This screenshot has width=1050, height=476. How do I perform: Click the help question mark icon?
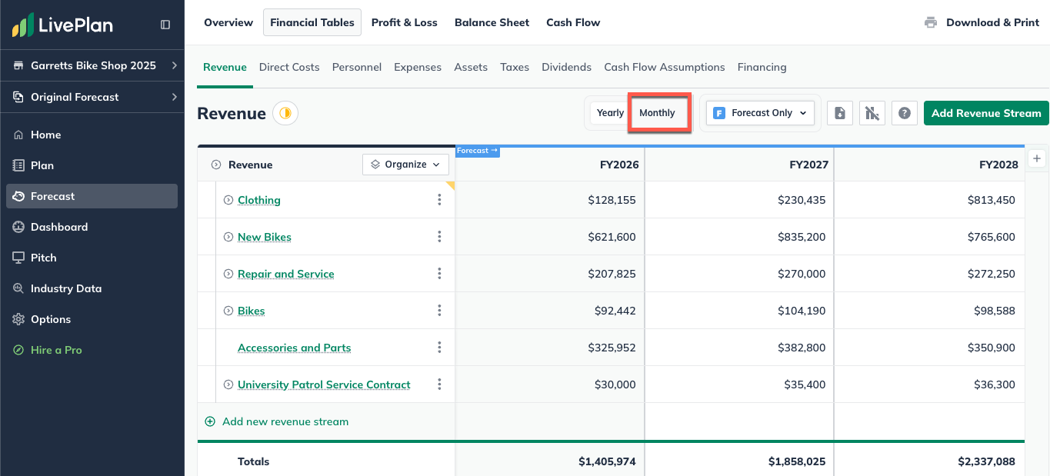(905, 113)
